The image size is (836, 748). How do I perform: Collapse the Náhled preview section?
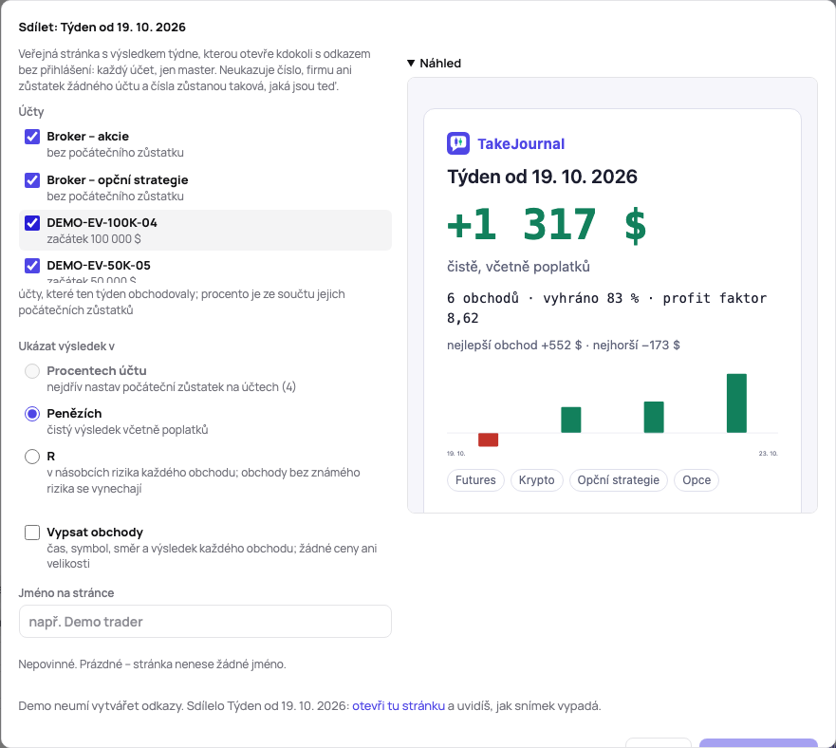(434, 63)
